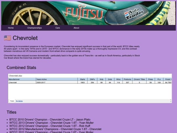Select the Starts column header

click(x=83, y=79)
